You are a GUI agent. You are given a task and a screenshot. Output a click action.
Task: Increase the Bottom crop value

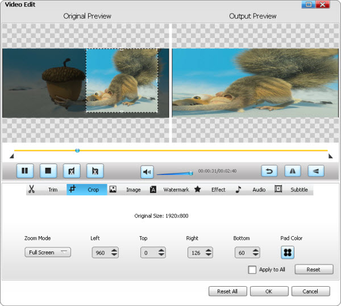click(x=256, y=250)
